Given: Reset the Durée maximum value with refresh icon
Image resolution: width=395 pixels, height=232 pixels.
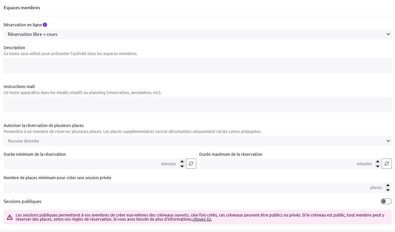Looking at the screenshot, I should coord(386,164).
